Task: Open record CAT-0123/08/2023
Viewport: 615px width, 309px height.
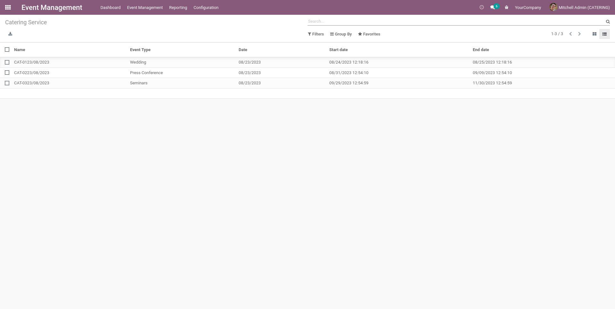Action: (x=32, y=62)
